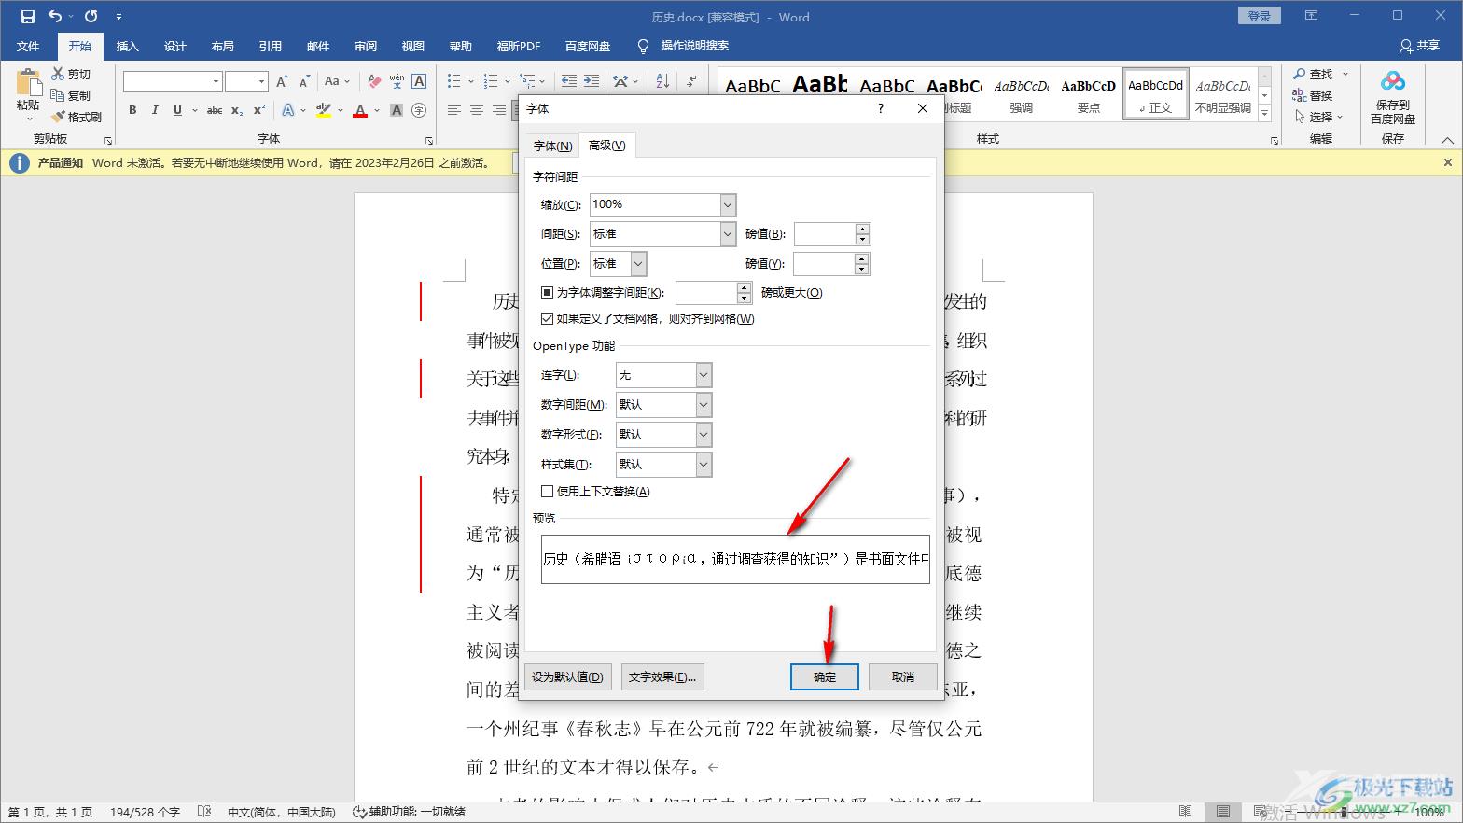Click 文字效果(E)... button

click(x=662, y=677)
